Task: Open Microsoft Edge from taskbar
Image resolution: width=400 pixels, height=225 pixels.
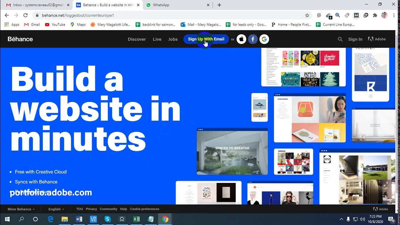Action: 50,219
